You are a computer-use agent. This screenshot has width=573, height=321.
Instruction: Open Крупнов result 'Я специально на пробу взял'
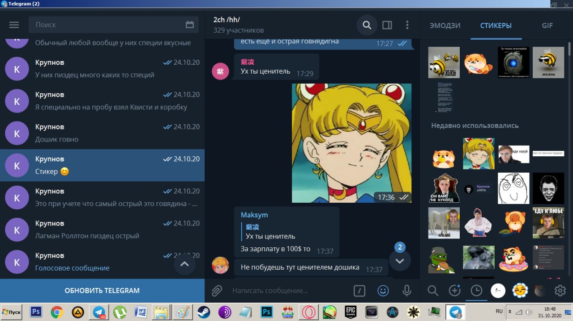pos(102,101)
